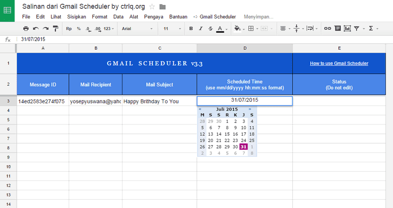Click the Status (Do not edit) header
393x208 pixels.
[339, 85]
